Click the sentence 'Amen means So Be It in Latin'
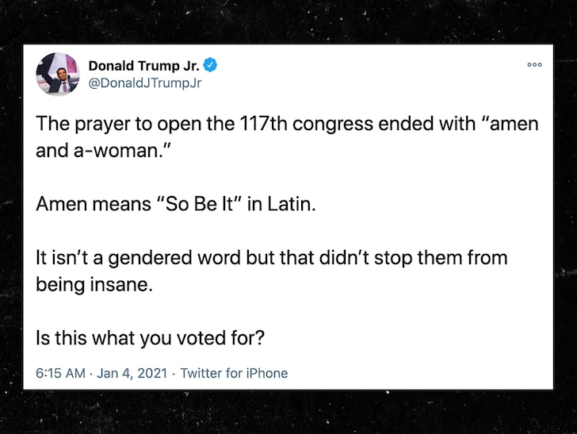 (x=176, y=204)
